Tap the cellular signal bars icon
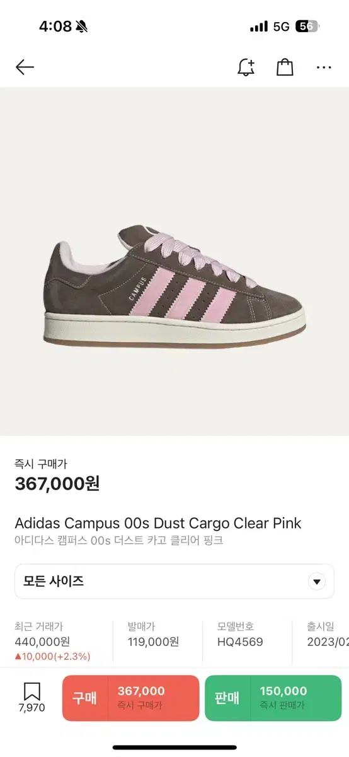Viewport: 349px width, 757px height. coord(259,27)
